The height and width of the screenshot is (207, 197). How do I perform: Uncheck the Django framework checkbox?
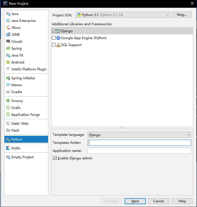[x=54, y=31]
